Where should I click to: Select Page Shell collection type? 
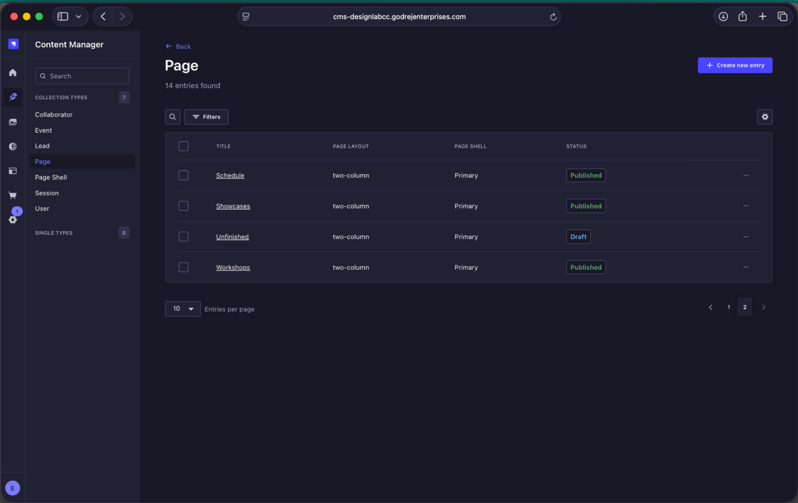51,177
